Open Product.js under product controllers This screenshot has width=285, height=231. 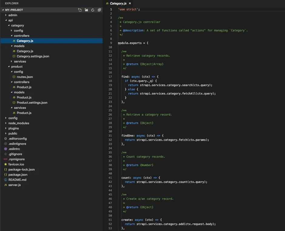(24, 87)
